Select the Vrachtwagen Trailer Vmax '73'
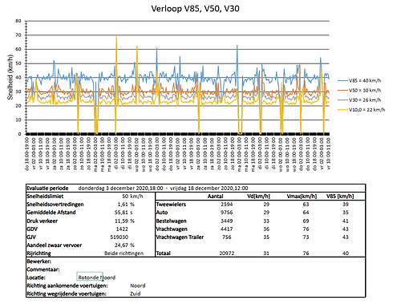This screenshot has height=304, width=393. [306, 237]
